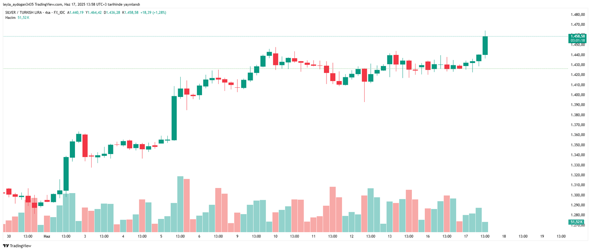Viewport: 591px width, 251px height.
Task: Click the 1.400,00 price axis label
Action: (x=578, y=95)
